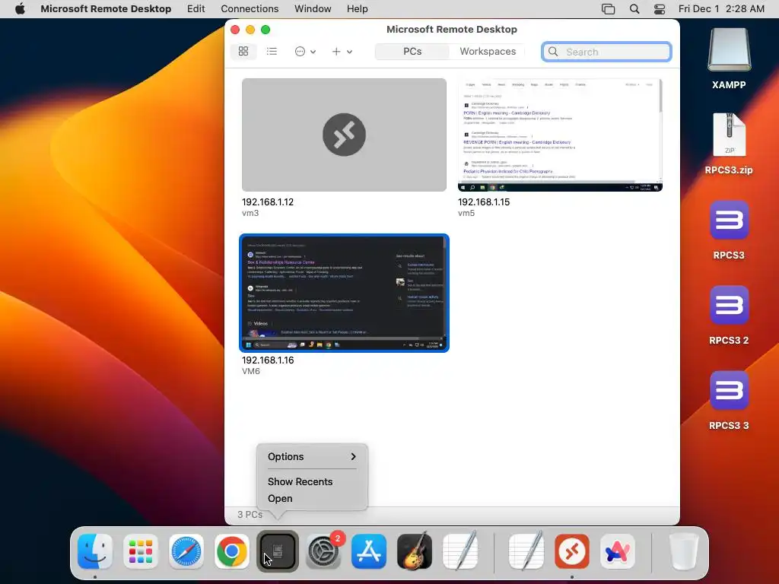Open the Apple menu
Image resolution: width=779 pixels, height=584 pixels.
pyautogui.click(x=20, y=9)
